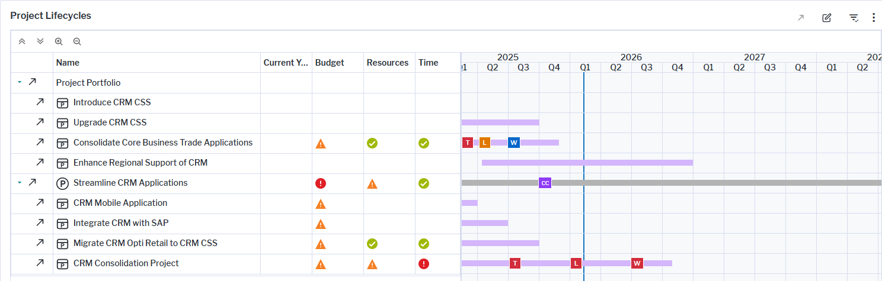Click the purple CC milestone marker

[545, 183]
